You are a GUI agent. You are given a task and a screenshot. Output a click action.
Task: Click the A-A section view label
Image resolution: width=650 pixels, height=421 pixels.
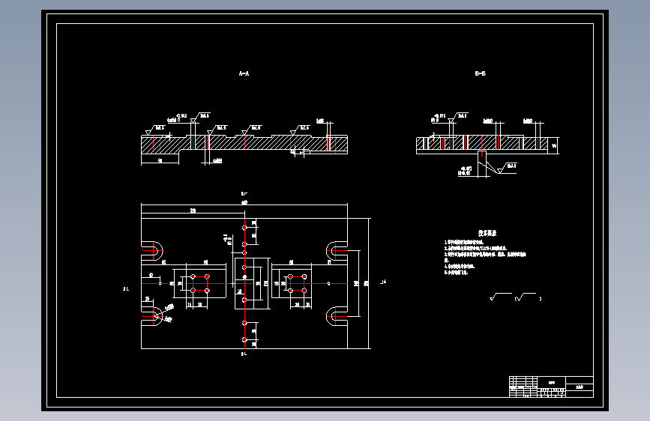244,73
